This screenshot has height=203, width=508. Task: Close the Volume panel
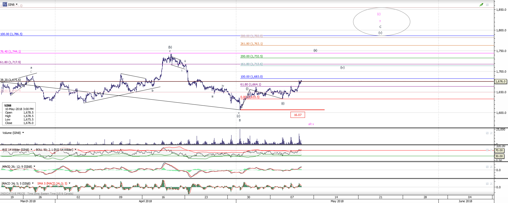491,133
